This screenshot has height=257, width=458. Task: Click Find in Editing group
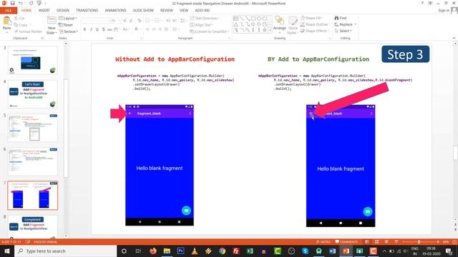click(x=341, y=18)
